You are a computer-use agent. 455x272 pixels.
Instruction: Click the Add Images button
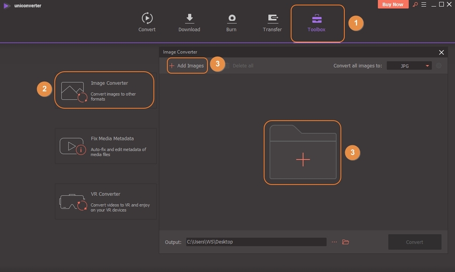186,66
